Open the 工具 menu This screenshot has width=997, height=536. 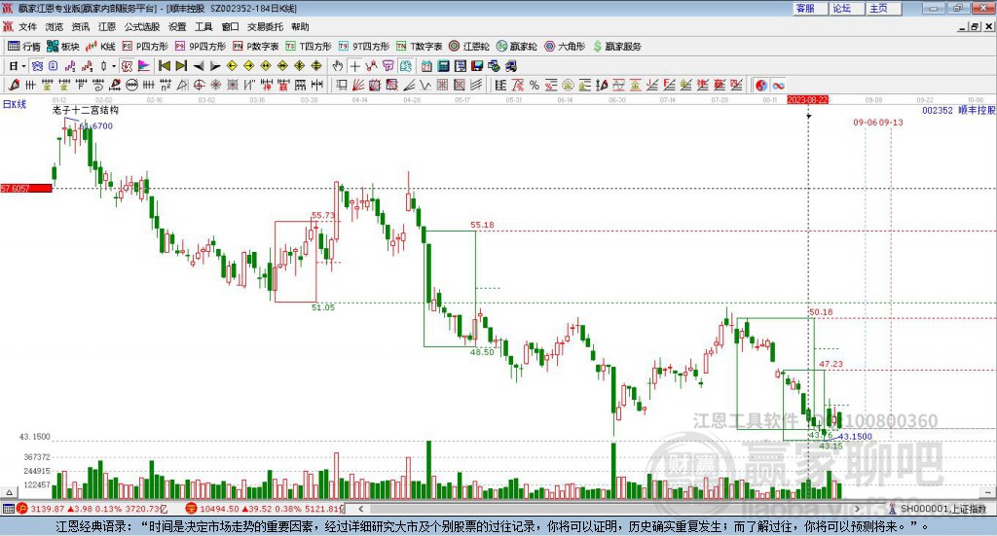[x=203, y=26]
